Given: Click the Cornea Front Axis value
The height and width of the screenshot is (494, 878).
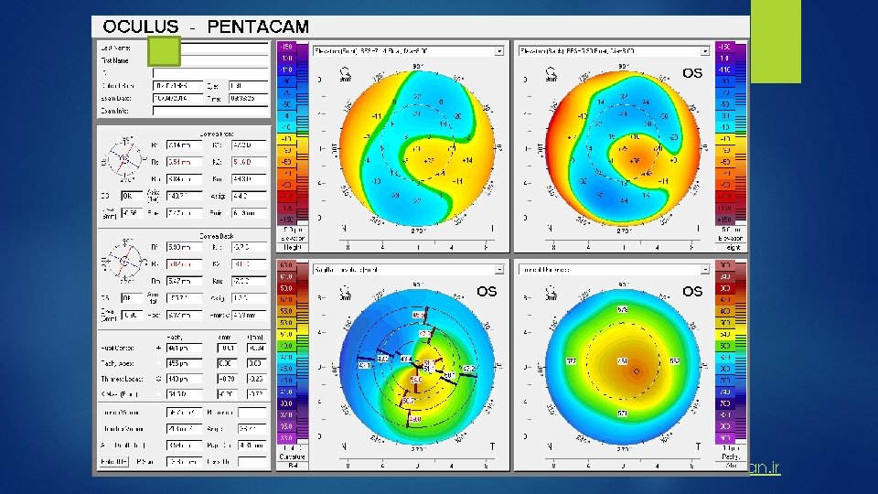Looking at the screenshot, I should click(184, 196).
